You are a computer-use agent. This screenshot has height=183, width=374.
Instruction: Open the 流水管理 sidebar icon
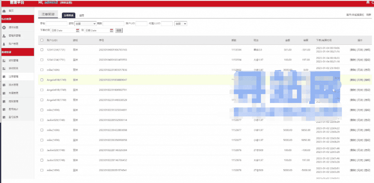click(4, 85)
